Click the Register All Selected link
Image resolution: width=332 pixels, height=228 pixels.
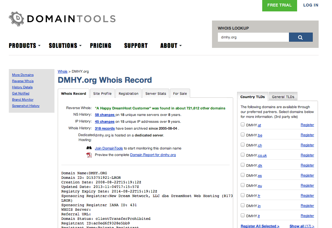pos(260,226)
